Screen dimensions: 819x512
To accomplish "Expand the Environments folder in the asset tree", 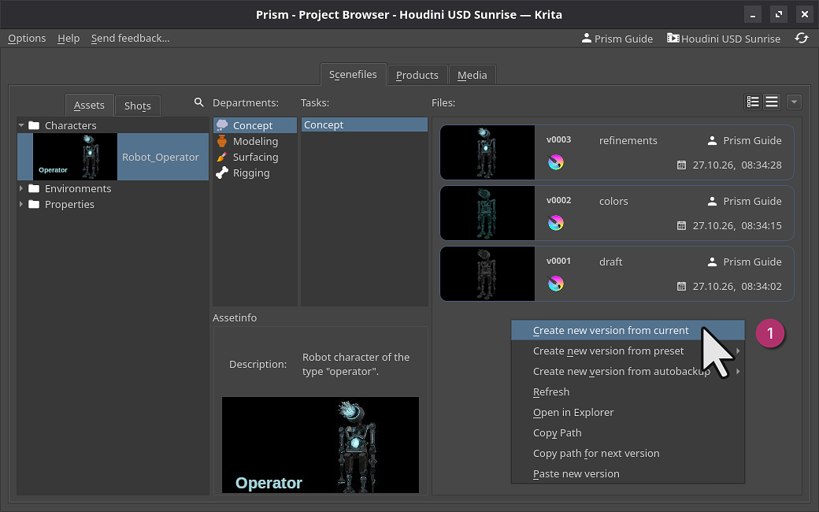I will coord(21,188).
